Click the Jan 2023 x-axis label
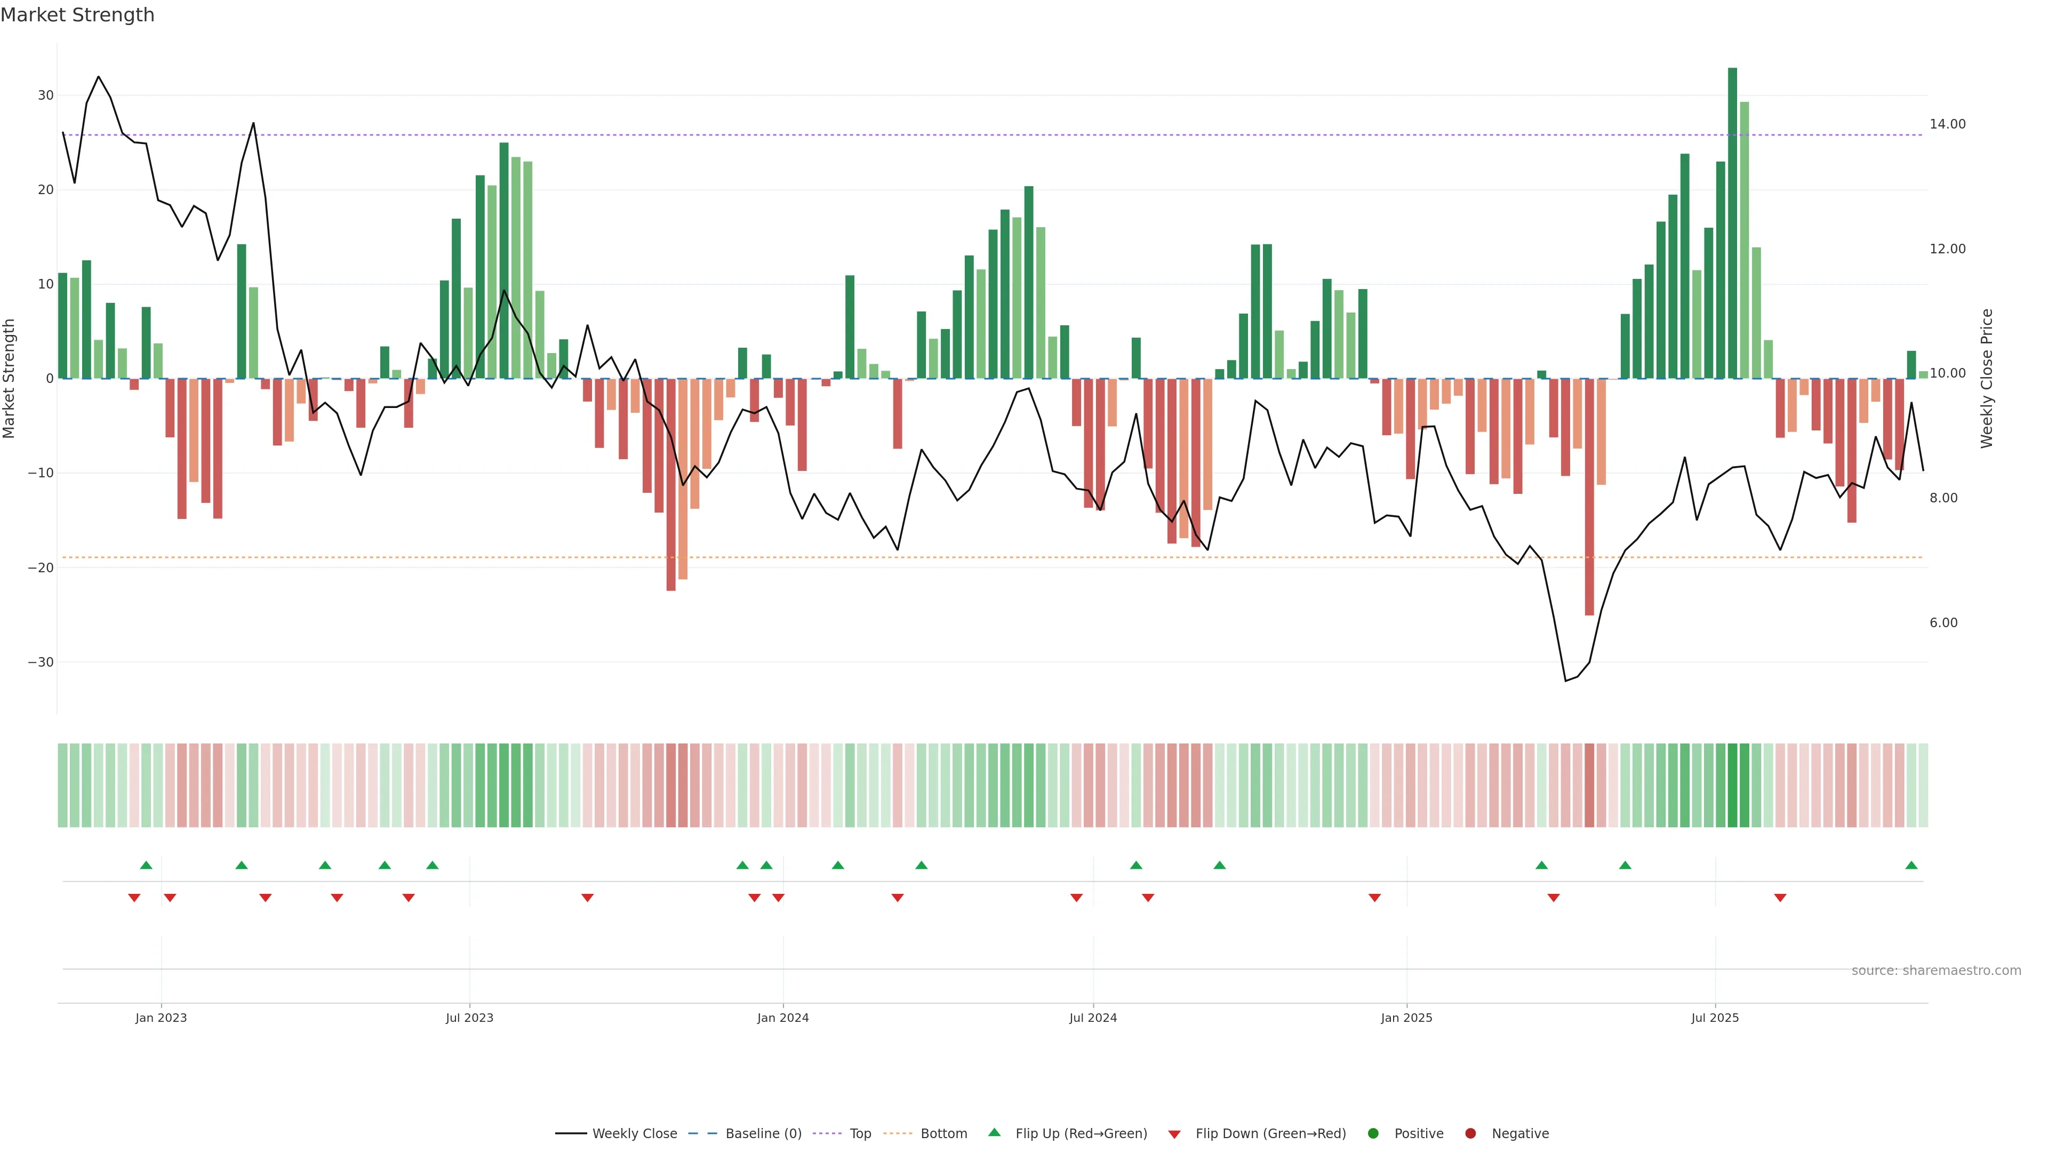Viewport: 2048px width, 1152px height. click(x=162, y=1018)
